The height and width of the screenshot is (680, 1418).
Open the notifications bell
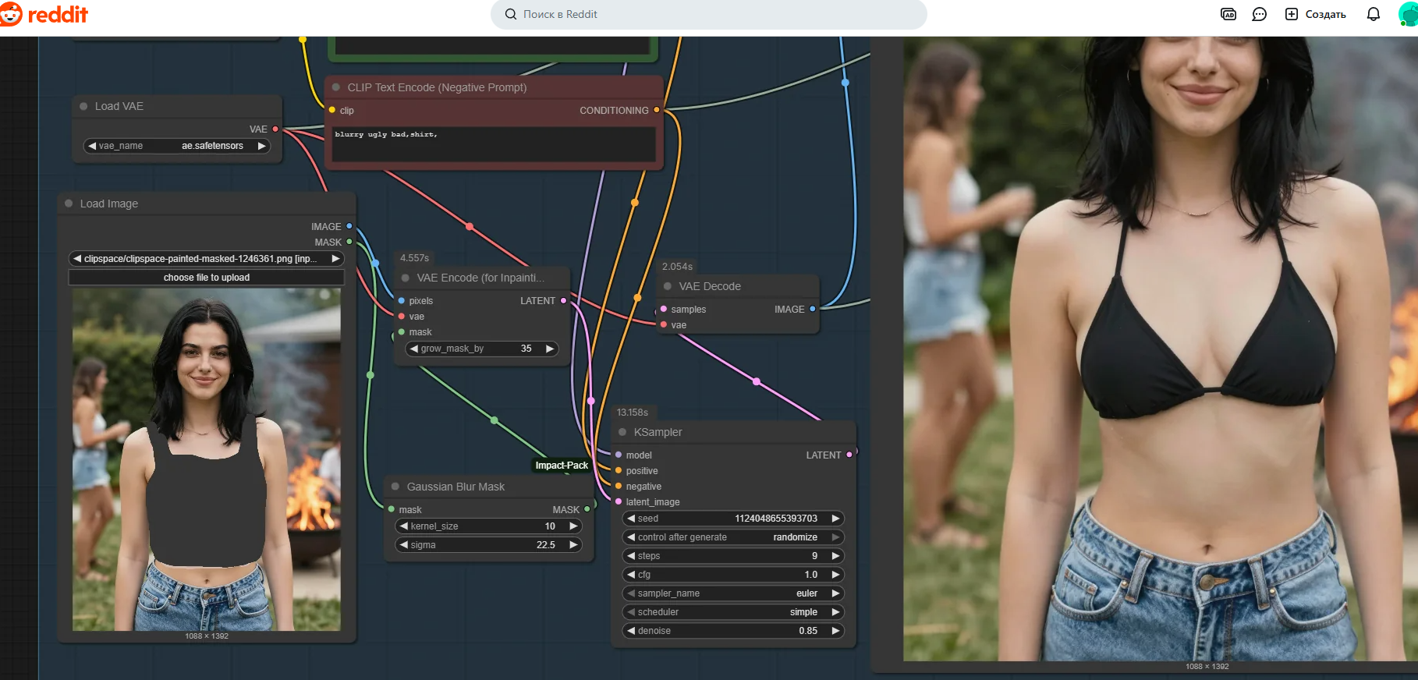pyautogui.click(x=1373, y=14)
